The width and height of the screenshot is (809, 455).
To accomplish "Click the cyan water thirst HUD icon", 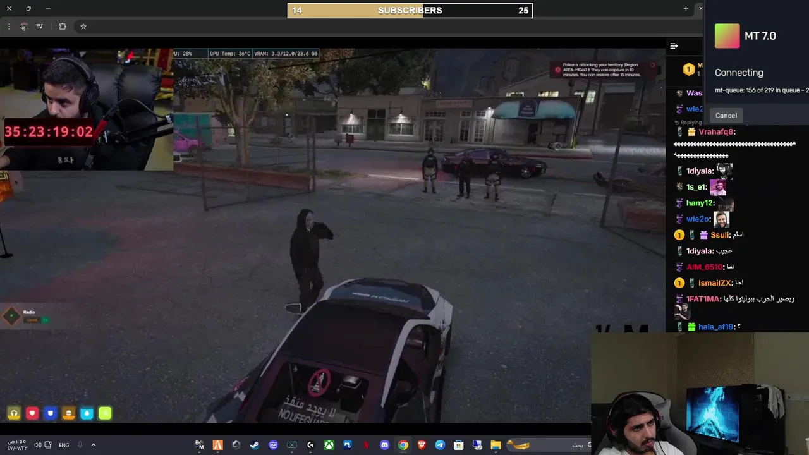I will (87, 413).
